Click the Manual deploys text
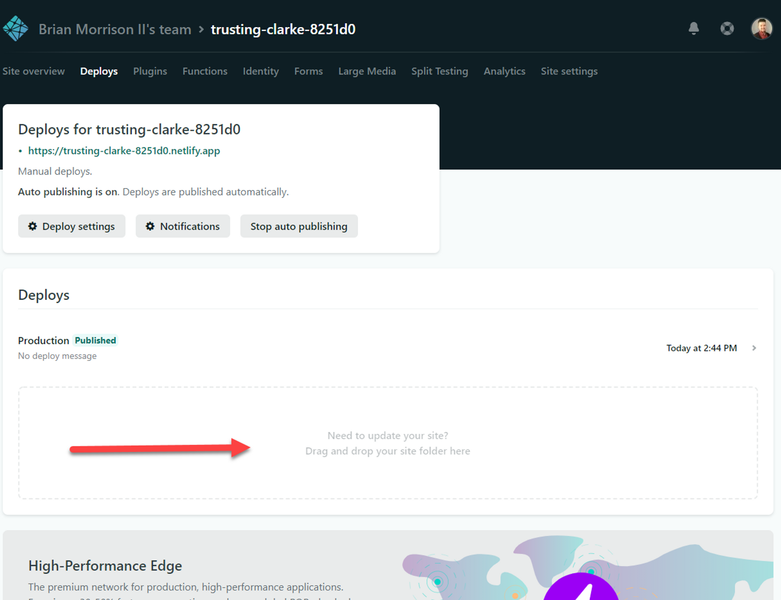 point(55,172)
